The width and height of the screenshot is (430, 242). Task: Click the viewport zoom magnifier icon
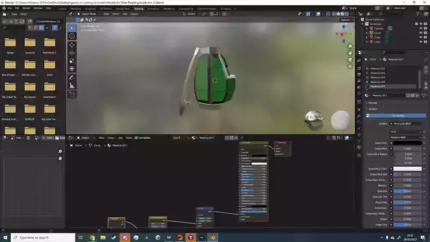(x=350, y=46)
